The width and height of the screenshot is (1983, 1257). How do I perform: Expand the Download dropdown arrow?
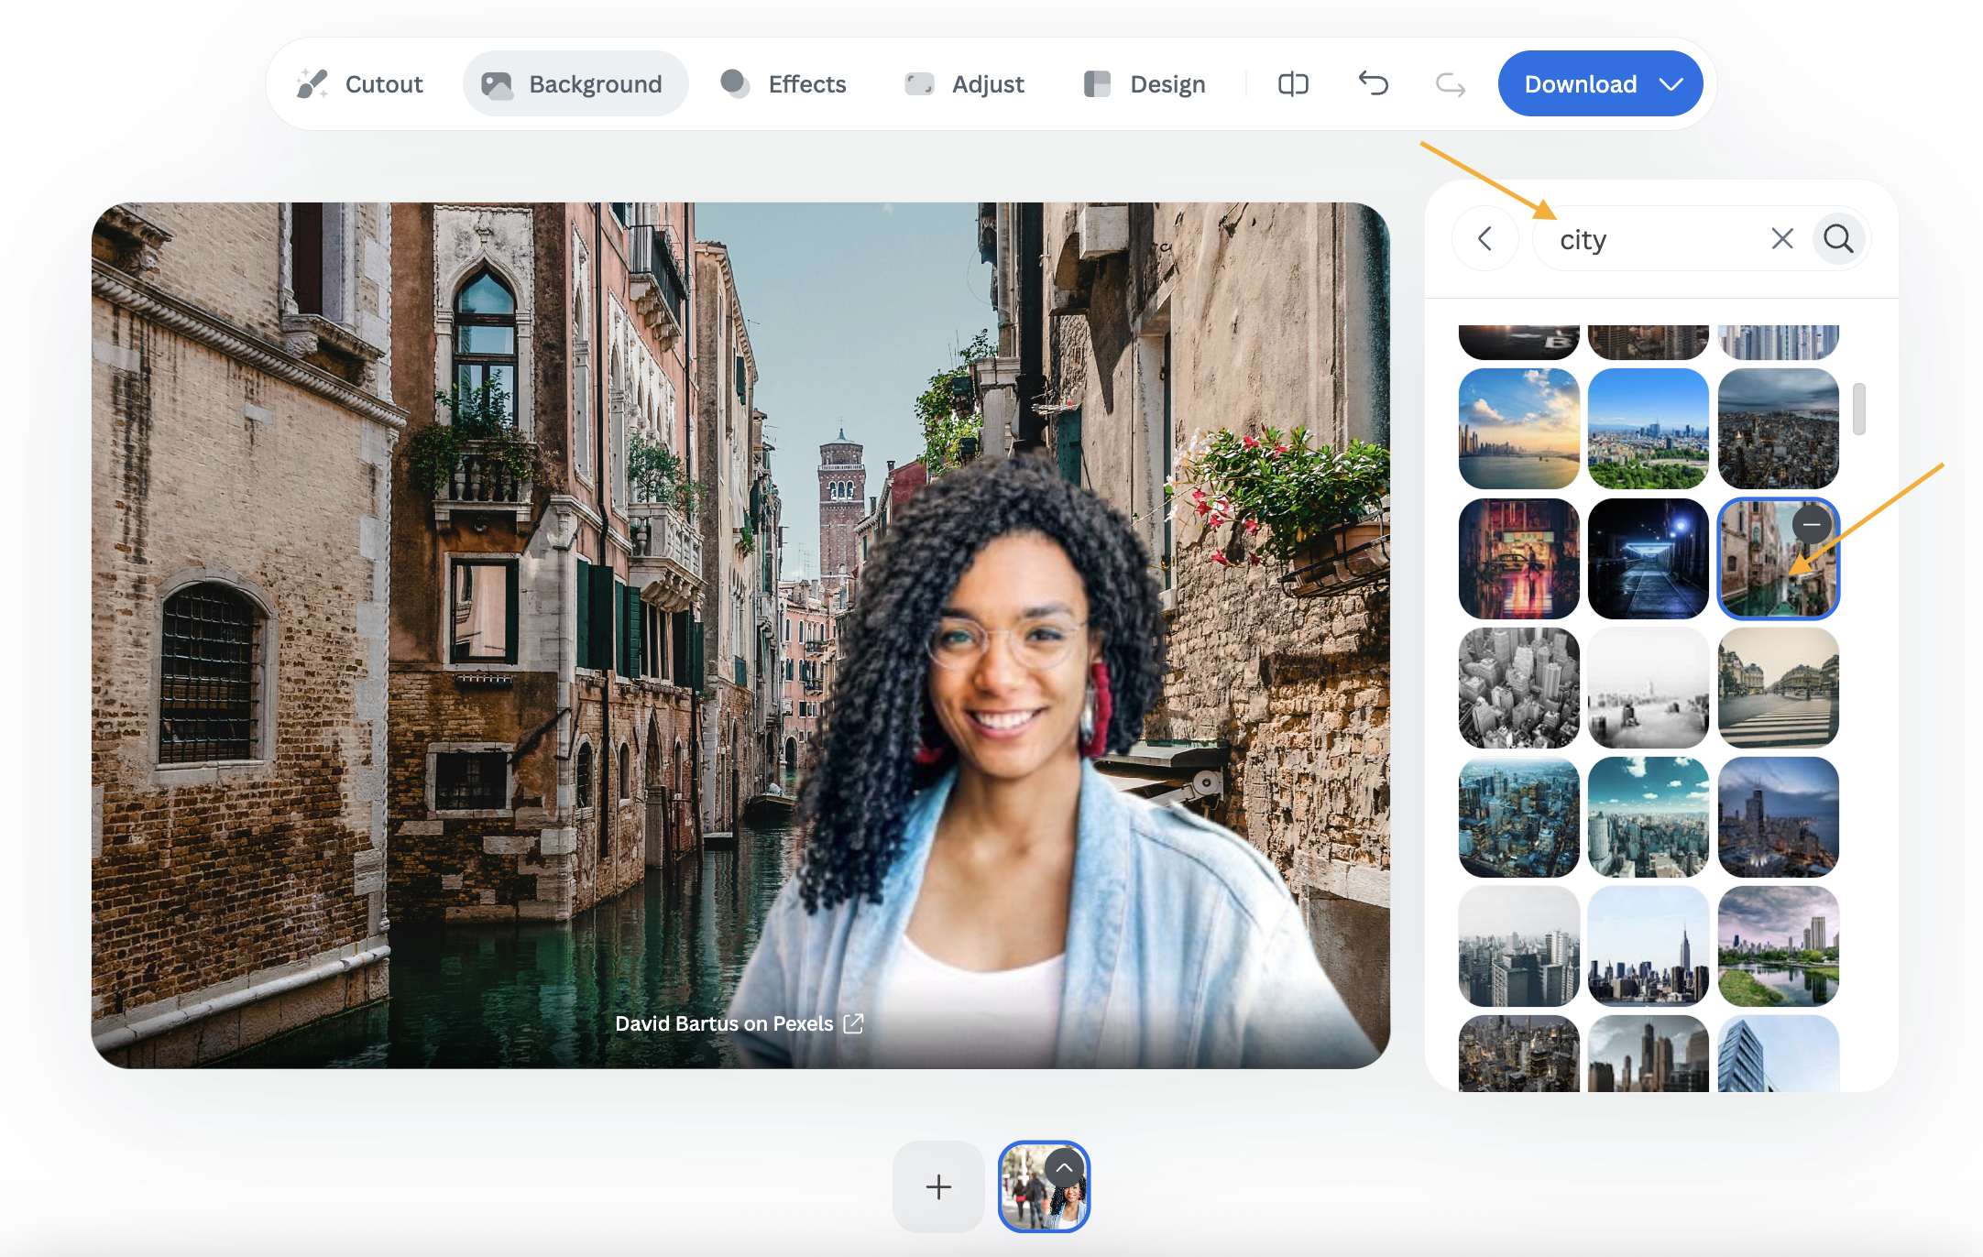tap(1671, 84)
